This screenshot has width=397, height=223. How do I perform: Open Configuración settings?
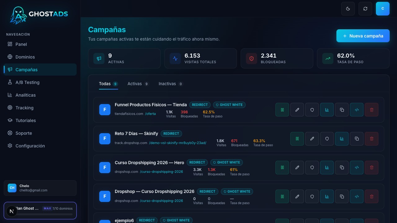[x=40, y=146]
